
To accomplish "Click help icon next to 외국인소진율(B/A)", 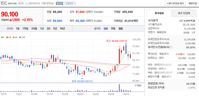I will click(171, 47).
